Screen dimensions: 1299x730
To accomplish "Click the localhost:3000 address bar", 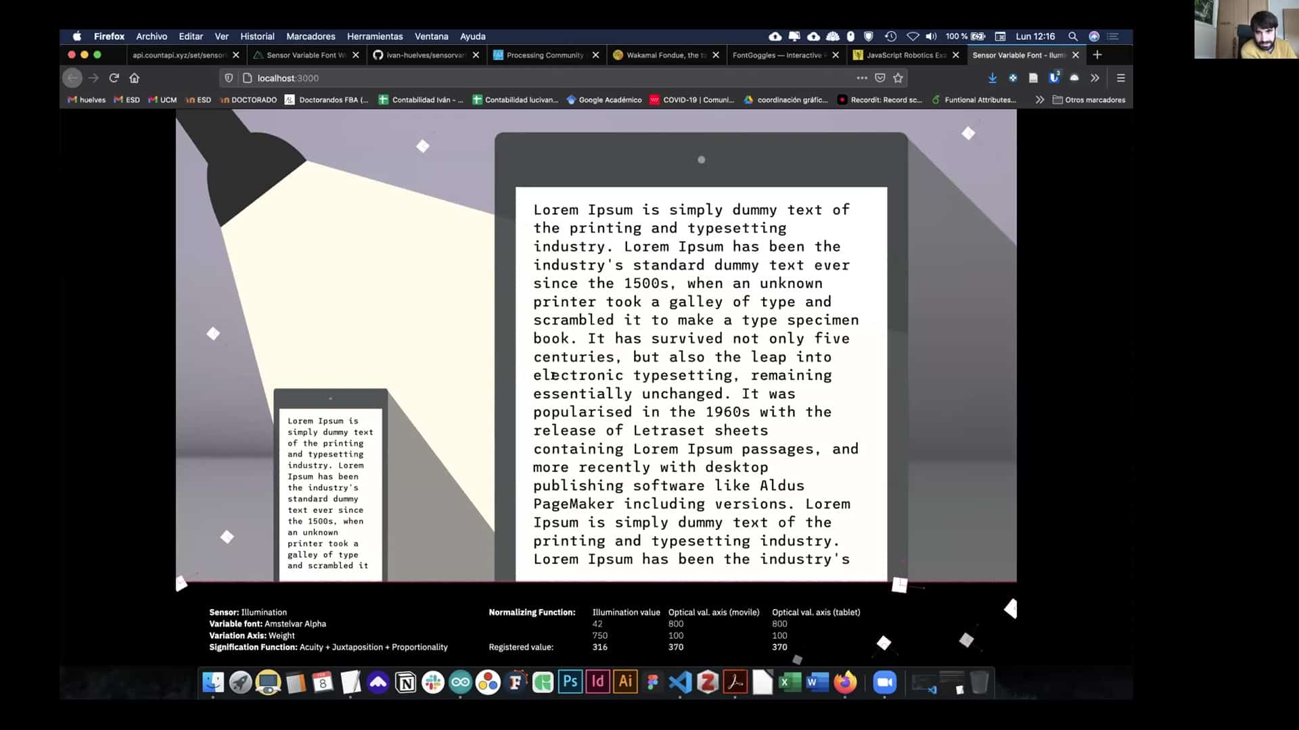I will coord(286,78).
